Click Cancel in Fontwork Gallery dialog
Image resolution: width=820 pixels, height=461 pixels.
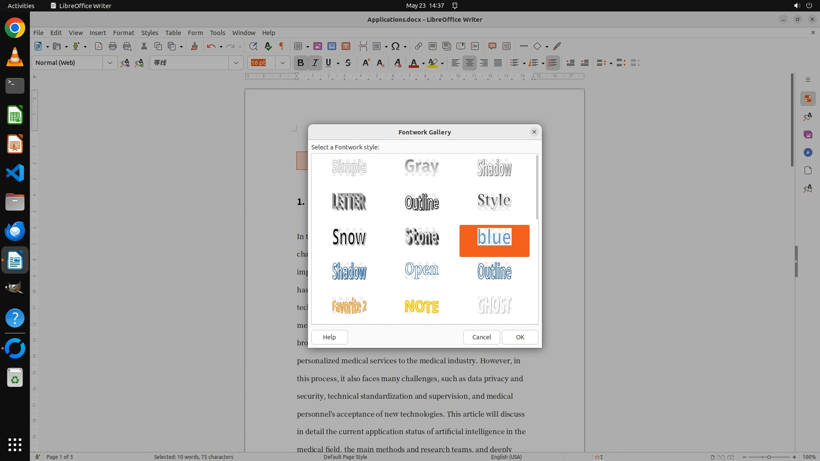481,337
